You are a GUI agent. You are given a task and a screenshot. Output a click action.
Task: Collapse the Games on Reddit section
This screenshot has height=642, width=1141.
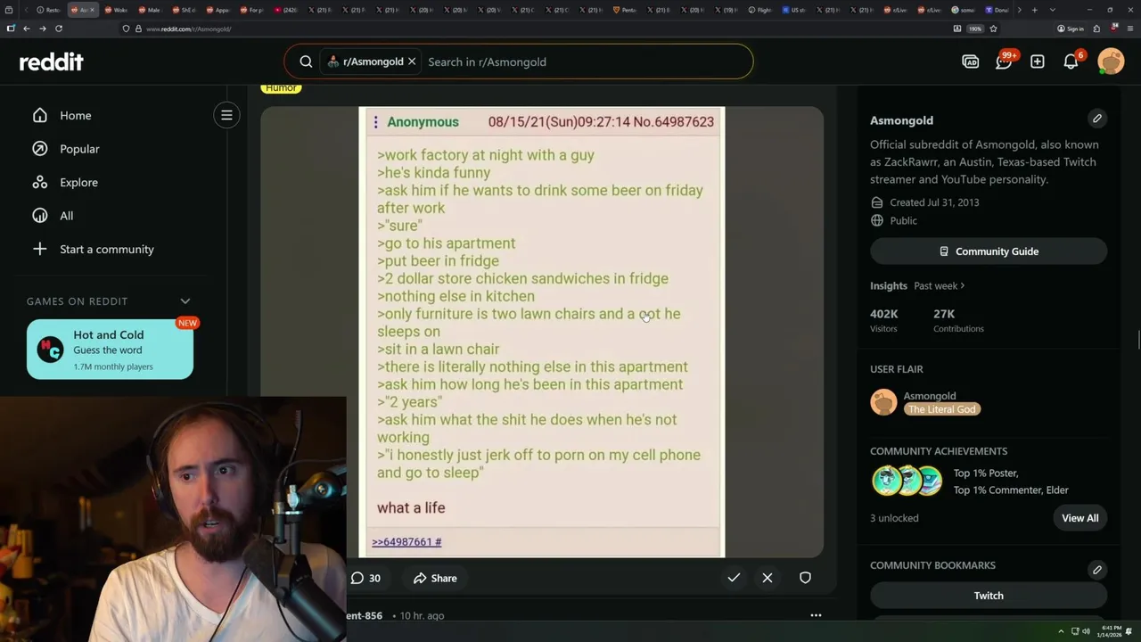click(185, 301)
